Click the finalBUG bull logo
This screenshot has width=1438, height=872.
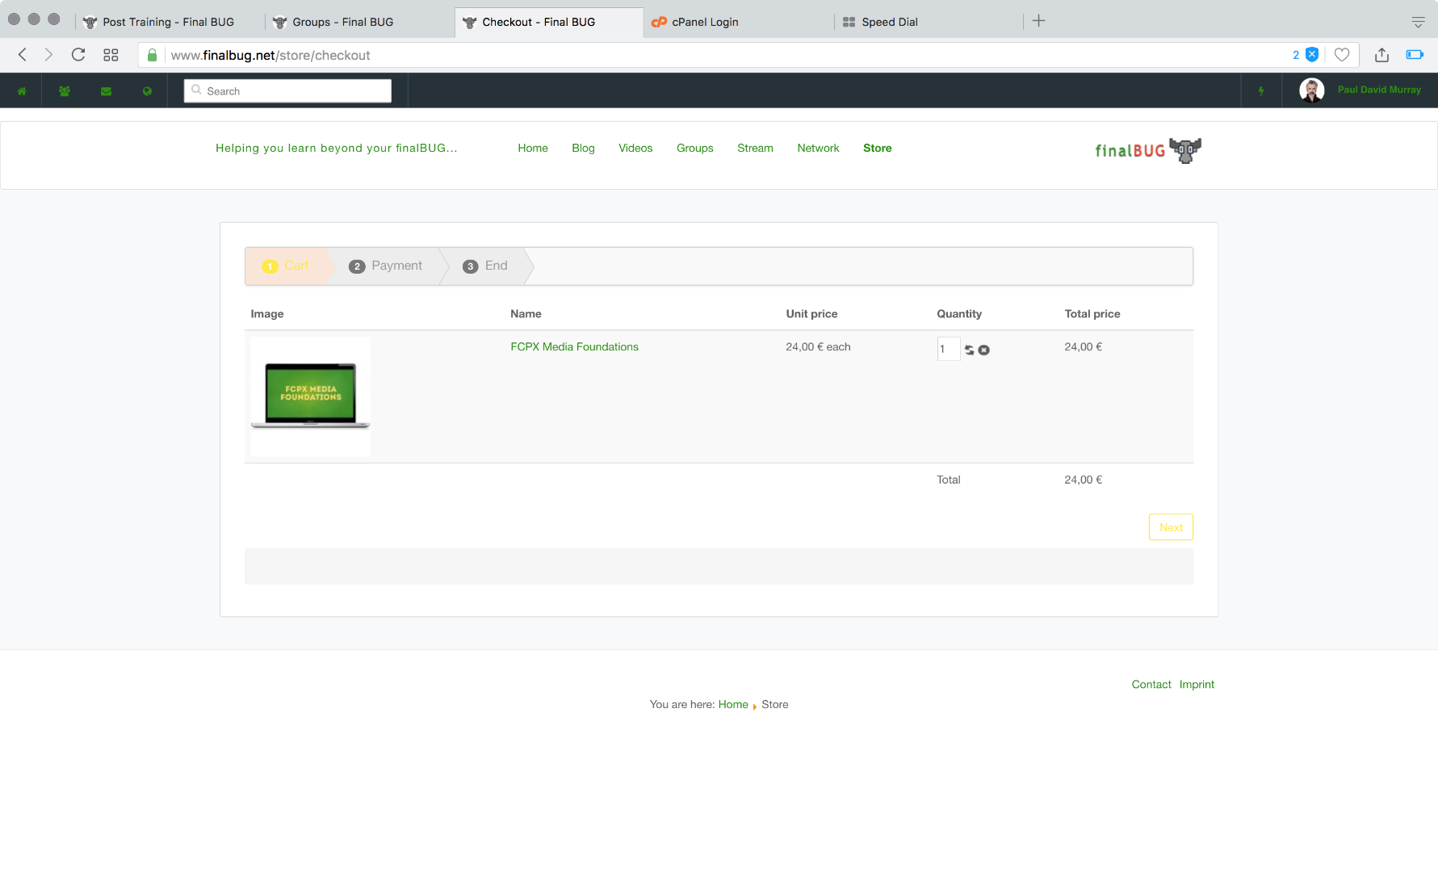(1148, 150)
